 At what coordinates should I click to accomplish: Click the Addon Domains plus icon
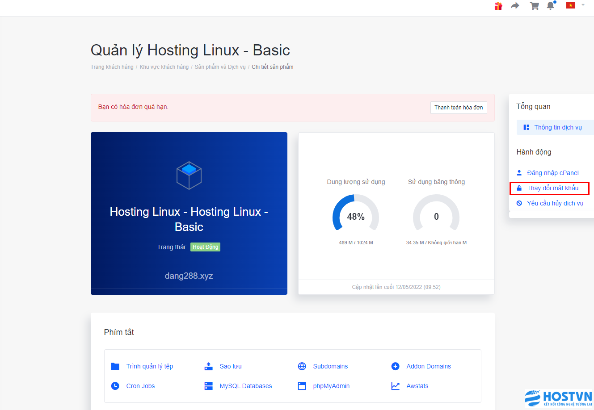pos(395,366)
